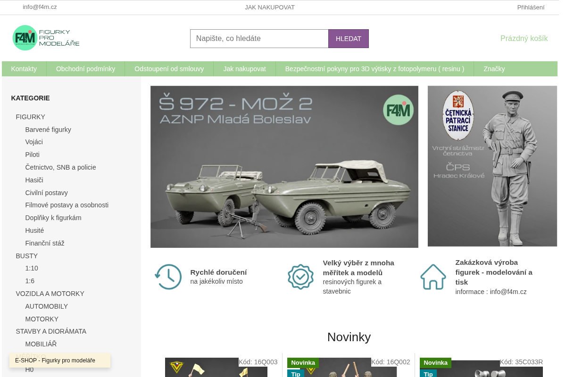Select Doplňky k figurkám category
Image resolution: width=566 pixels, height=377 pixels.
click(53, 218)
